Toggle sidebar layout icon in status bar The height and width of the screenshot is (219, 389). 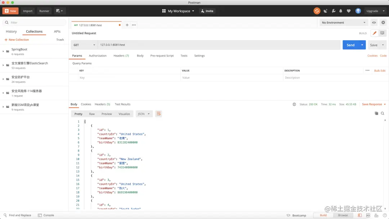[x=360, y=215]
